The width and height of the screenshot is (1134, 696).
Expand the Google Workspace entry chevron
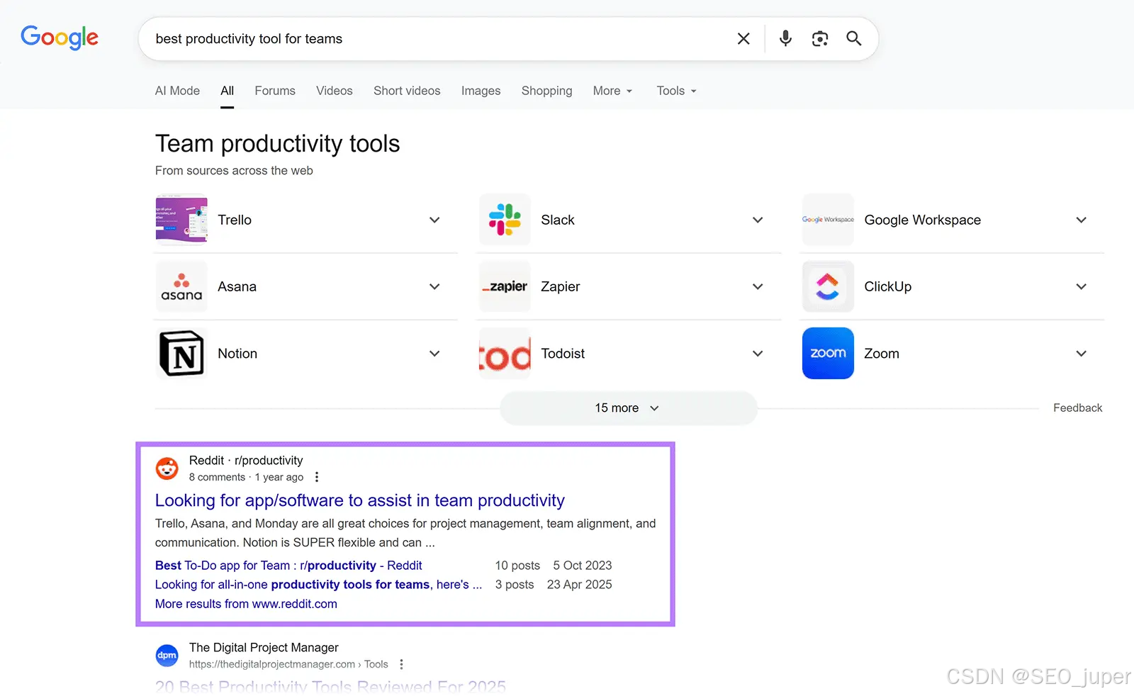coord(1081,220)
